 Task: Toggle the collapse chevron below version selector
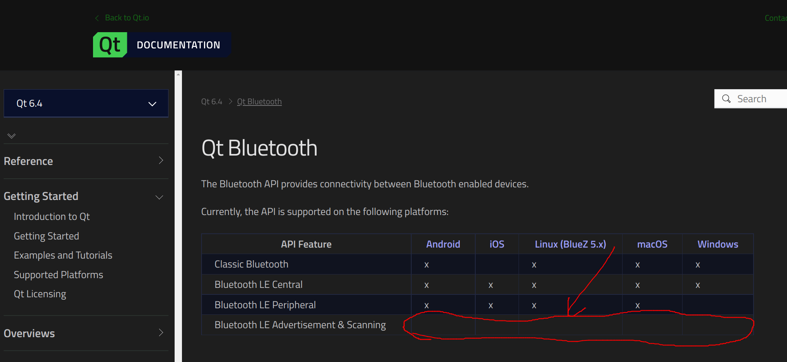click(11, 136)
